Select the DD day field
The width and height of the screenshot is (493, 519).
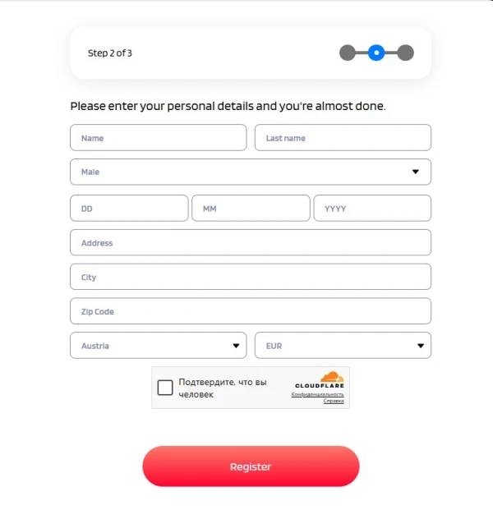click(x=129, y=209)
